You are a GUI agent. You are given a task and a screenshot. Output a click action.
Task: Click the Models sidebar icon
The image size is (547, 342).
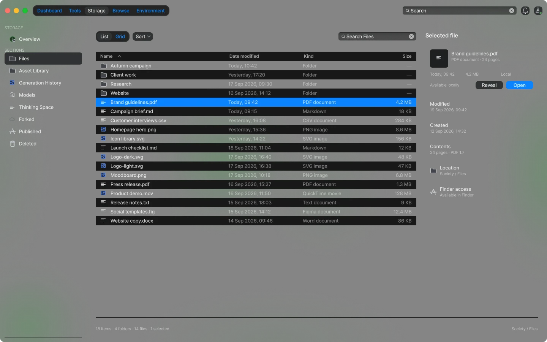coord(13,95)
